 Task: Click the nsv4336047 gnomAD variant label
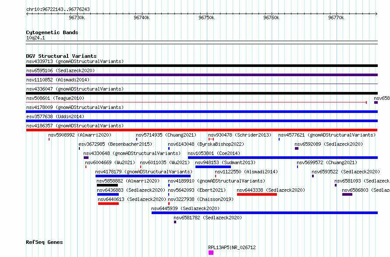coord(75,89)
